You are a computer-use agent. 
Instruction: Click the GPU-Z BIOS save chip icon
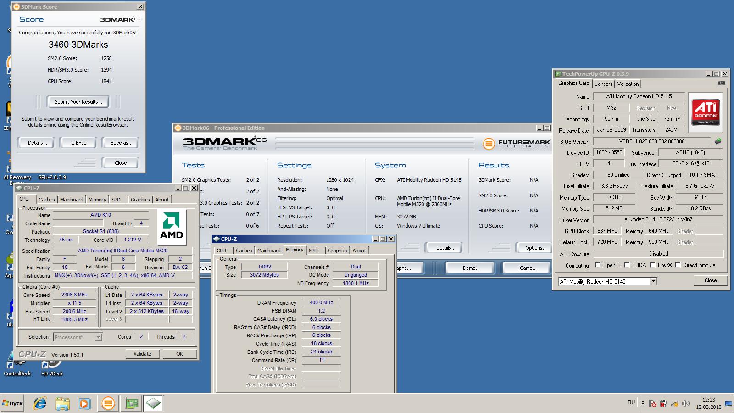pos(718,141)
